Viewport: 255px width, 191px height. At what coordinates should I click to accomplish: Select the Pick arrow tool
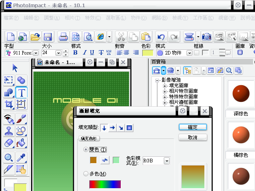[x=15, y=68]
